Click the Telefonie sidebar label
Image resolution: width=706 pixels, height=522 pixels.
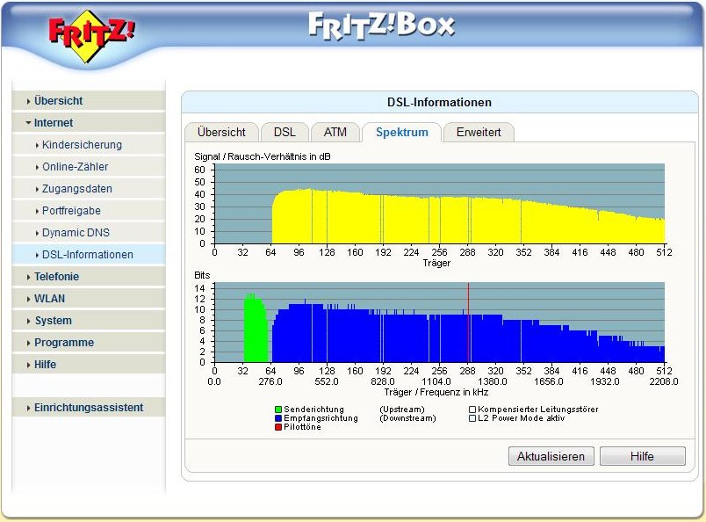[56, 277]
